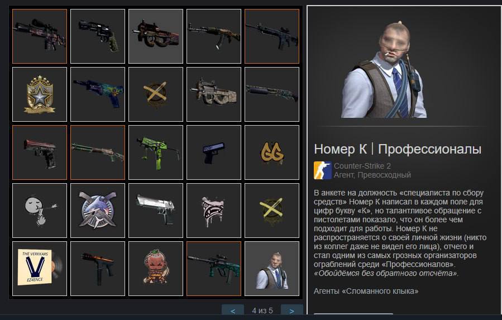The image size is (502, 320).
Task: Select the AK-47 skin in top row
Action: click(x=214, y=36)
